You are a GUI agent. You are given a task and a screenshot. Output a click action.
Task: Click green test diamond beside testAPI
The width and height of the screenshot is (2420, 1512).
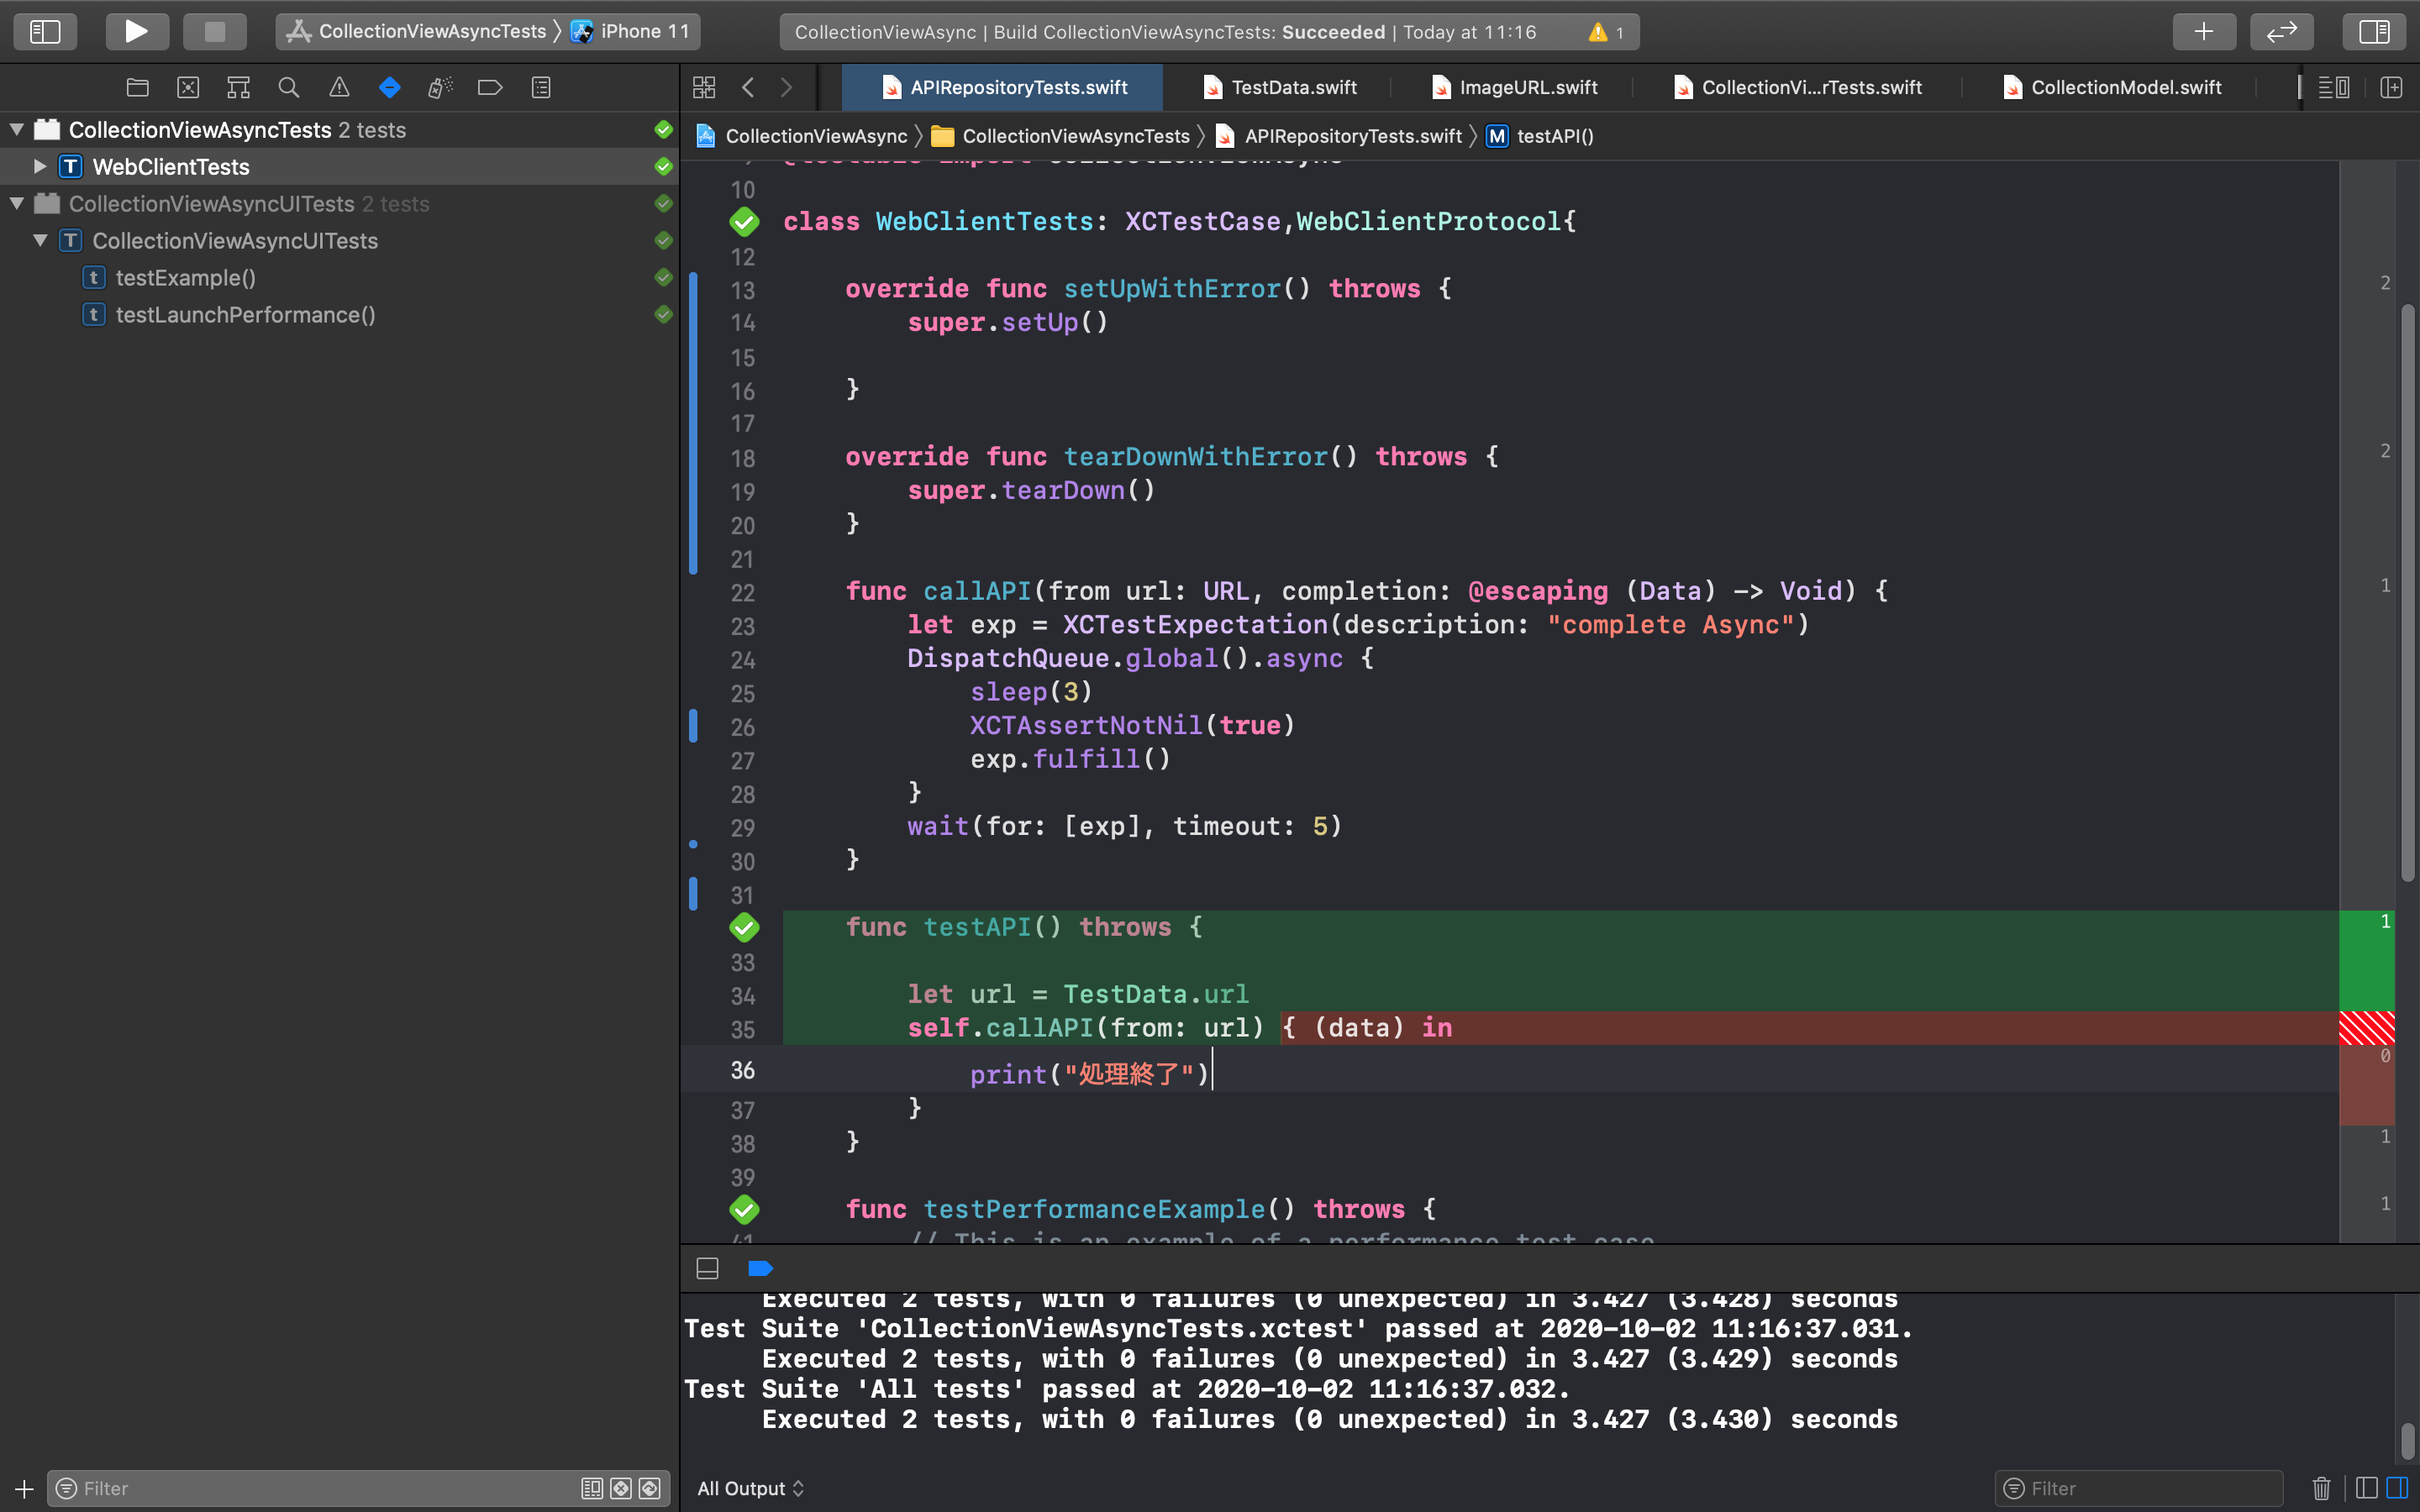tap(744, 928)
